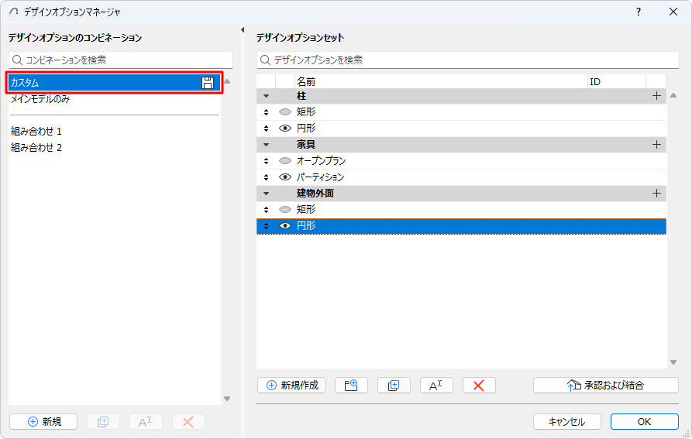Click the キャンセル button
The height and width of the screenshot is (439, 692).
tap(566, 422)
